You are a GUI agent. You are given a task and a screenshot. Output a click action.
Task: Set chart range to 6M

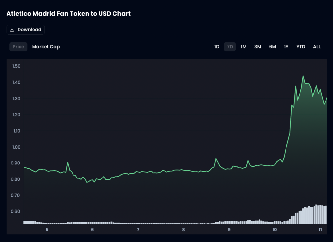click(273, 47)
